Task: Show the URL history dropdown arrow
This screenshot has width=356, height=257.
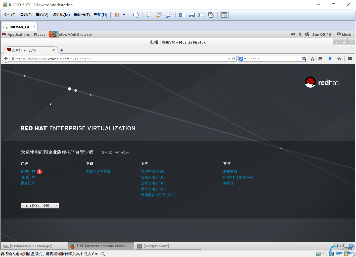Action: pyautogui.click(x=229, y=59)
